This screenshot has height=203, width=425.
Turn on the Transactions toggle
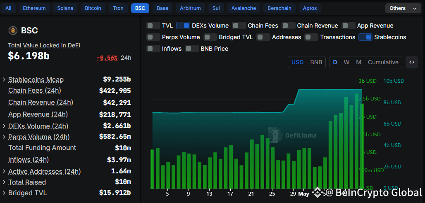tap(311, 37)
